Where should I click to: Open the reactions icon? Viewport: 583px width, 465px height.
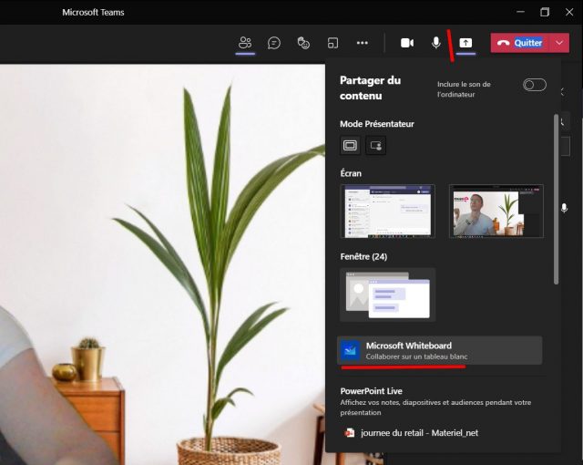[303, 43]
